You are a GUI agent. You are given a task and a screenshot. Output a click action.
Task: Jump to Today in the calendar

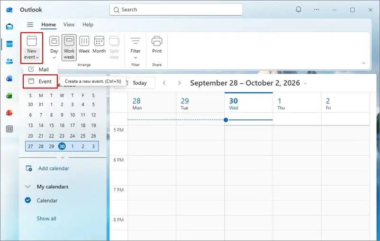coord(140,83)
